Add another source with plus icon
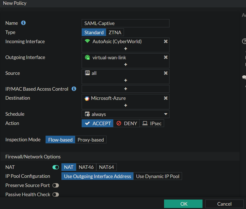This screenshot has height=209, width=246. coord(126,80)
